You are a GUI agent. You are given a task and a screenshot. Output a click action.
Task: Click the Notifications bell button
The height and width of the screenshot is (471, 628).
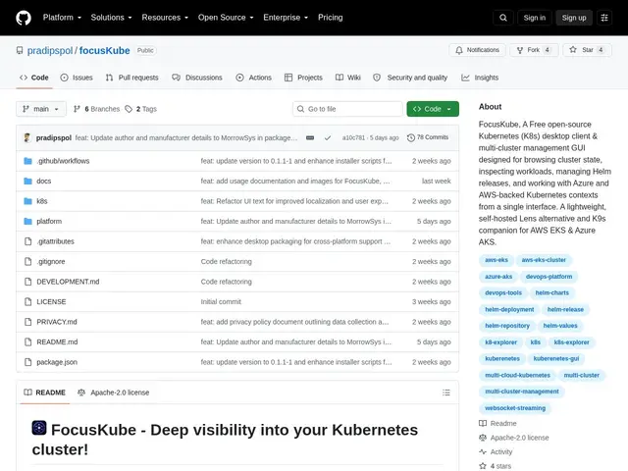pyautogui.click(x=477, y=50)
